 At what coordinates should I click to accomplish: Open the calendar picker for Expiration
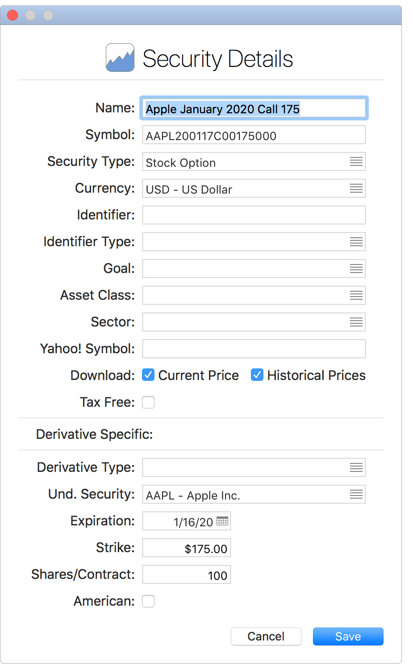[223, 520]
